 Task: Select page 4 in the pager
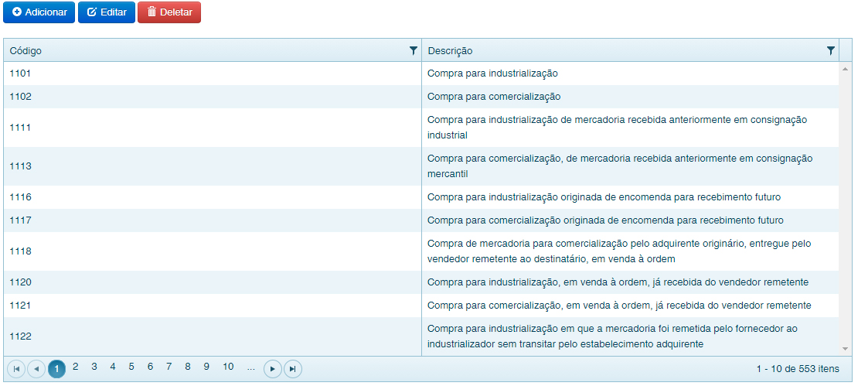[113, 367]
